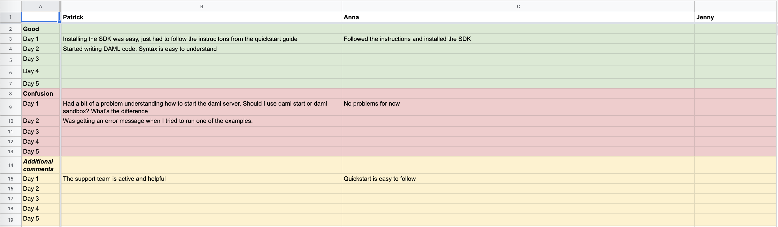Click row header 16
The height and width of the screenshot is (227, 778).
(x=11, y=189)
